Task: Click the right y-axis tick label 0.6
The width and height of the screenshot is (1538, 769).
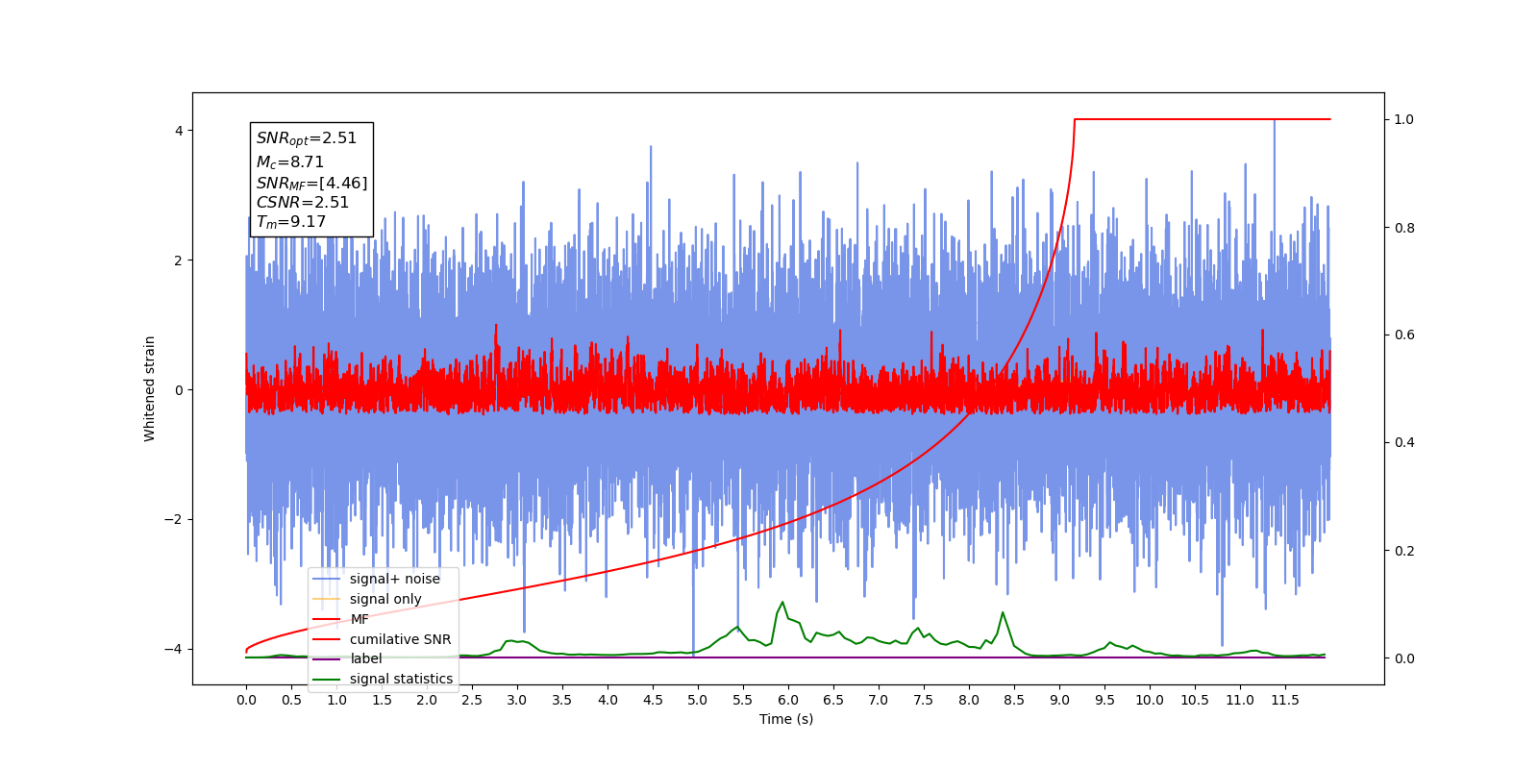Action: pos(1404,335)
